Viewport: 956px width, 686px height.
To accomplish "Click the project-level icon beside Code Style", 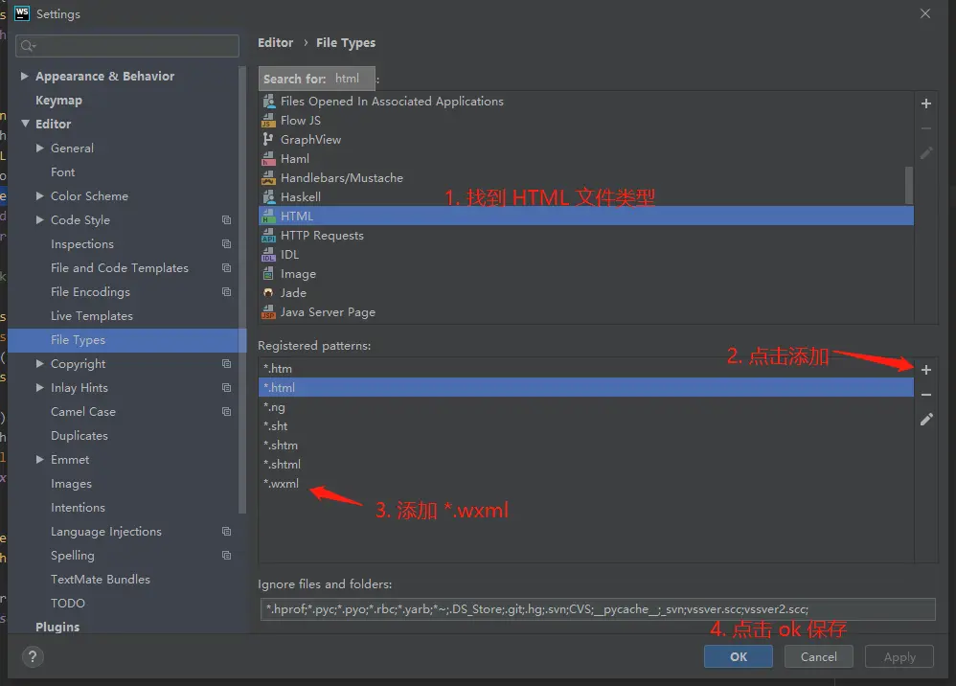I will (226, 220).
